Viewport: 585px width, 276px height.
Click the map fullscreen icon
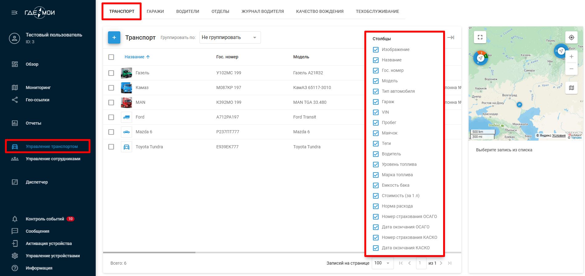[480, 37]
